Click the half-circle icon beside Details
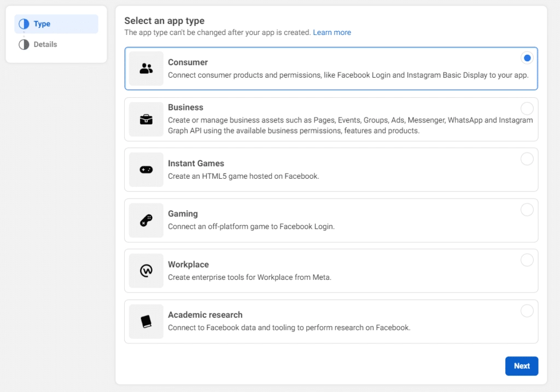This screenshot has height=392, width=560. tap(24, 45)
